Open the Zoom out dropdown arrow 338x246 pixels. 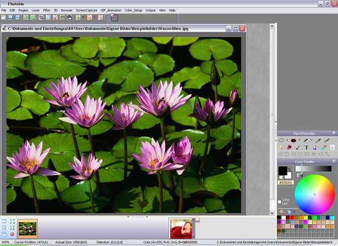pyautogui.click(x=94, y=17)
